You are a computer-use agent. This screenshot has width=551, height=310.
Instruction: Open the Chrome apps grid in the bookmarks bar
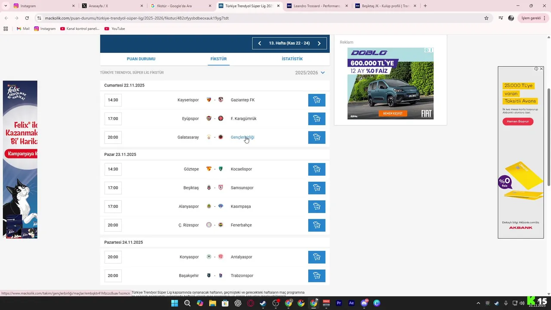click(x=6, y=29)
